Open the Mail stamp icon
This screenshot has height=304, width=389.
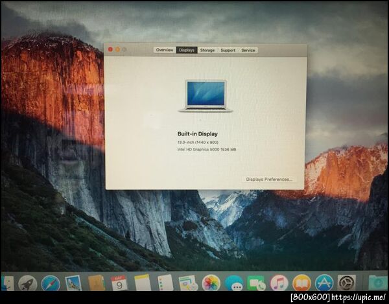pyautogui.click(x=73, y=283)
